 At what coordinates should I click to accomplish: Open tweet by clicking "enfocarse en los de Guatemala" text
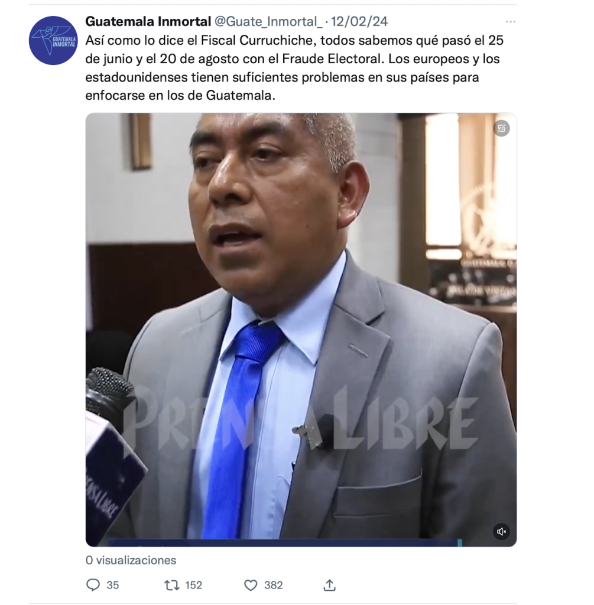[x=180, y=95]
